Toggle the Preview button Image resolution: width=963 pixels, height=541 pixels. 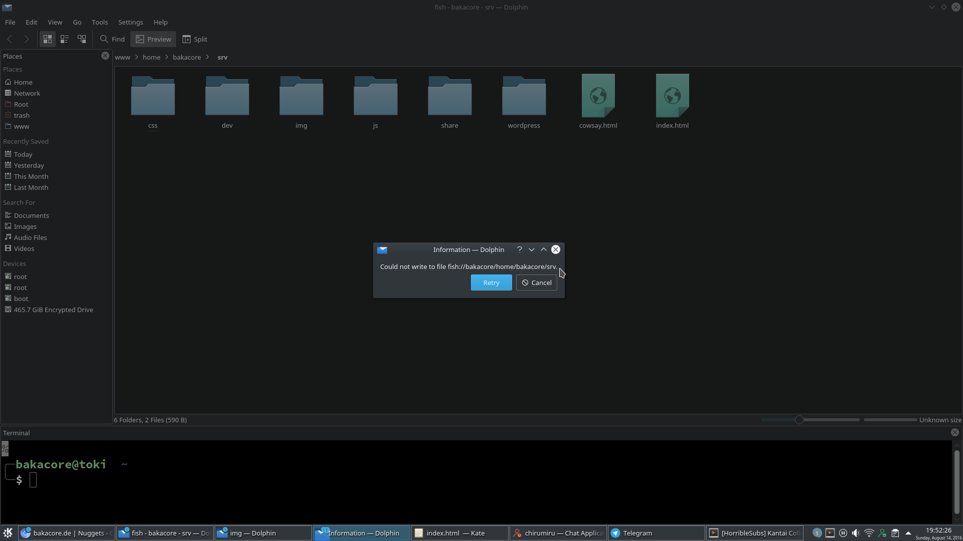coord(153,39)
